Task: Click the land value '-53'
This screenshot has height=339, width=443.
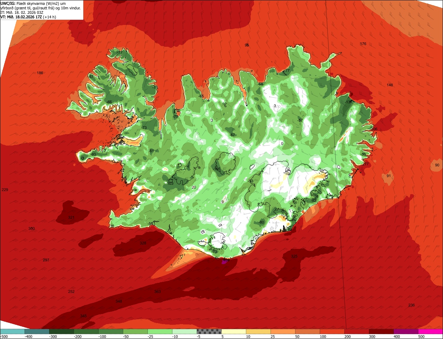Action: 251,181
